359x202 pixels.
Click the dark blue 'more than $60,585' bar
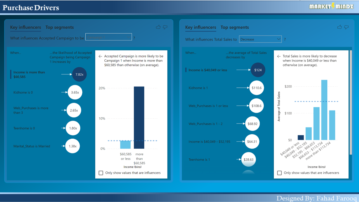click(139, 117)
